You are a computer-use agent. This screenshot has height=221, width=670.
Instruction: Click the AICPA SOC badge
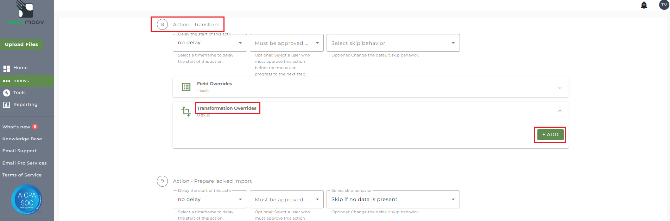point(27,199)
